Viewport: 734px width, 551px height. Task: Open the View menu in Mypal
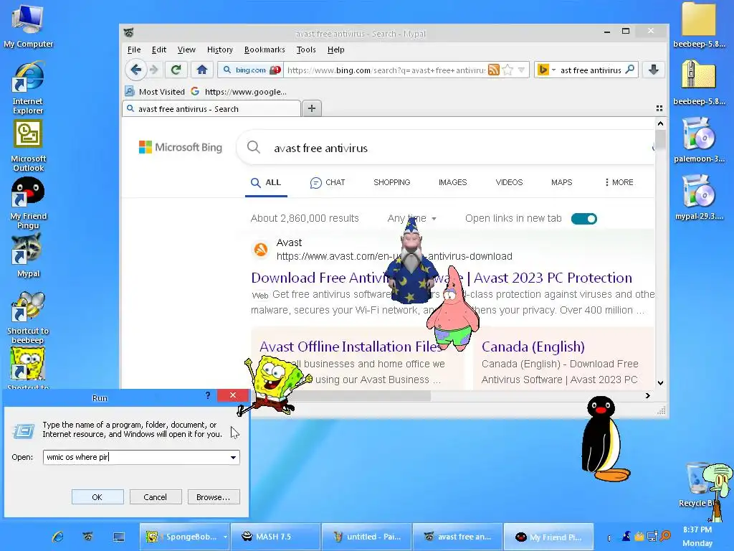click(186, 50)
